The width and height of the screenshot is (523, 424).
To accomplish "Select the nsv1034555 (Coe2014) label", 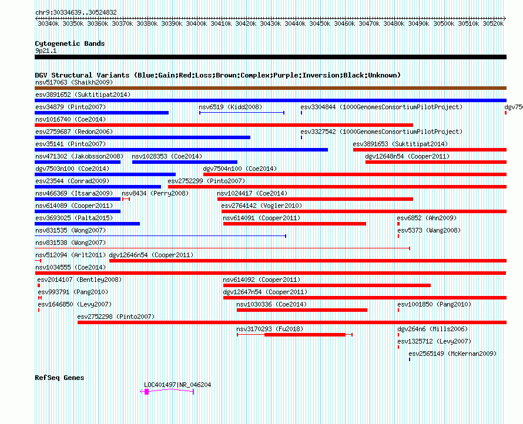I will click(x=71, y=267).
